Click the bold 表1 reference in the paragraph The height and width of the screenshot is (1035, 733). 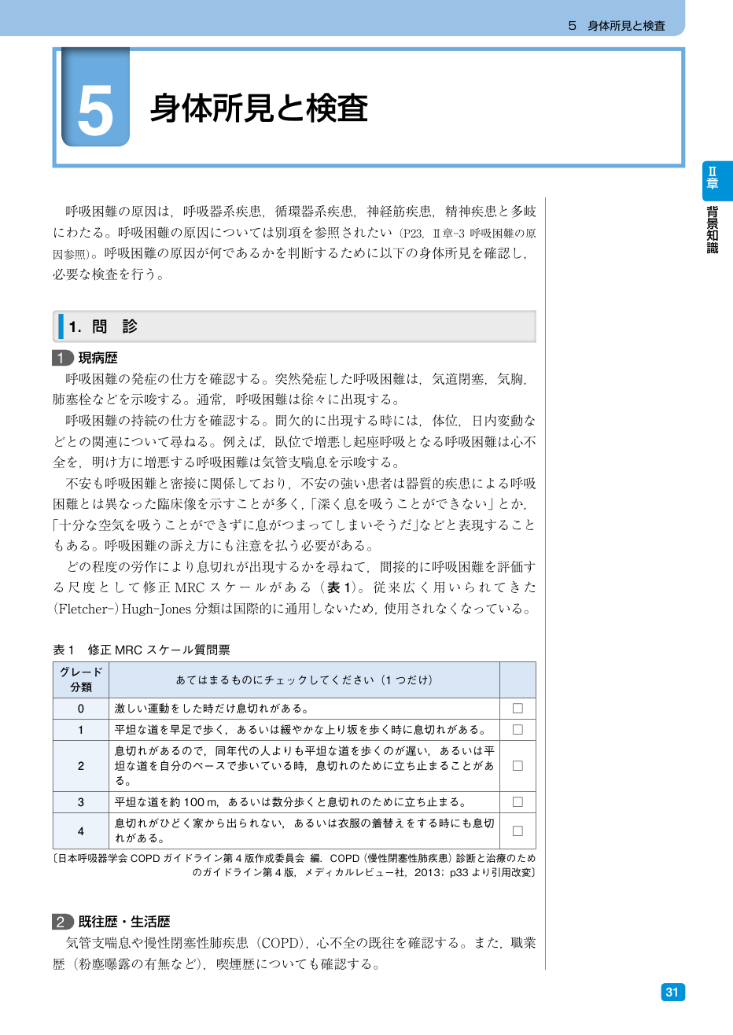click(x=339, y=587)
